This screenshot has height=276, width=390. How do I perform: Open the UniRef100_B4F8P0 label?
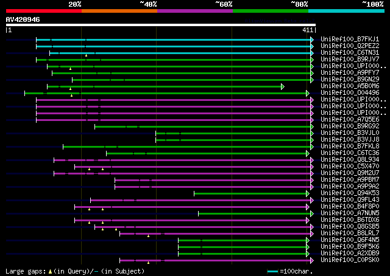pyautogui.click(x=350, y=207)
